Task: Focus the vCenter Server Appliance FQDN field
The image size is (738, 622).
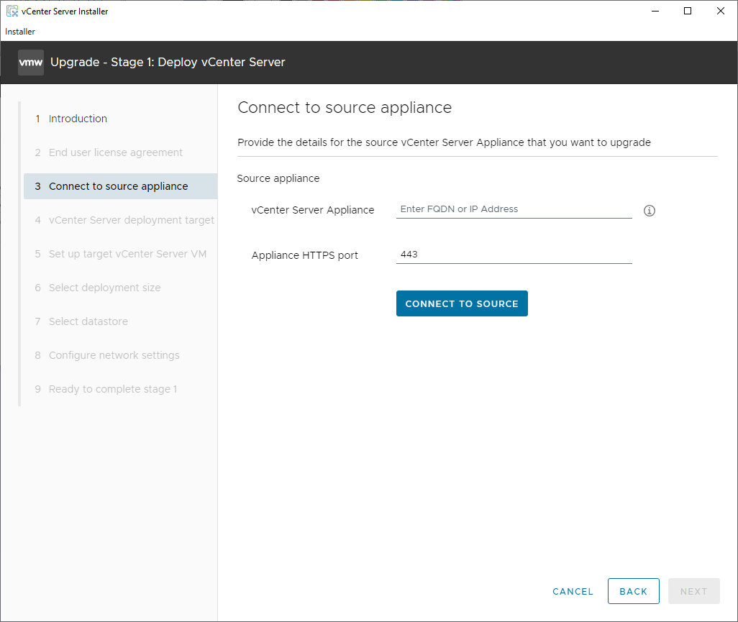Action: point(514,209)
